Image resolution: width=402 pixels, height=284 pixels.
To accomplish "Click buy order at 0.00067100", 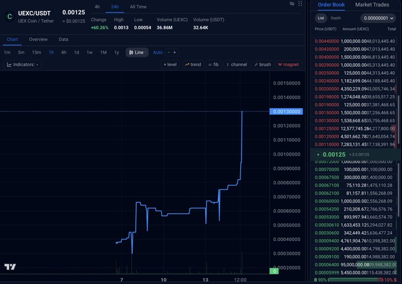I will click(x=354, y=185).
